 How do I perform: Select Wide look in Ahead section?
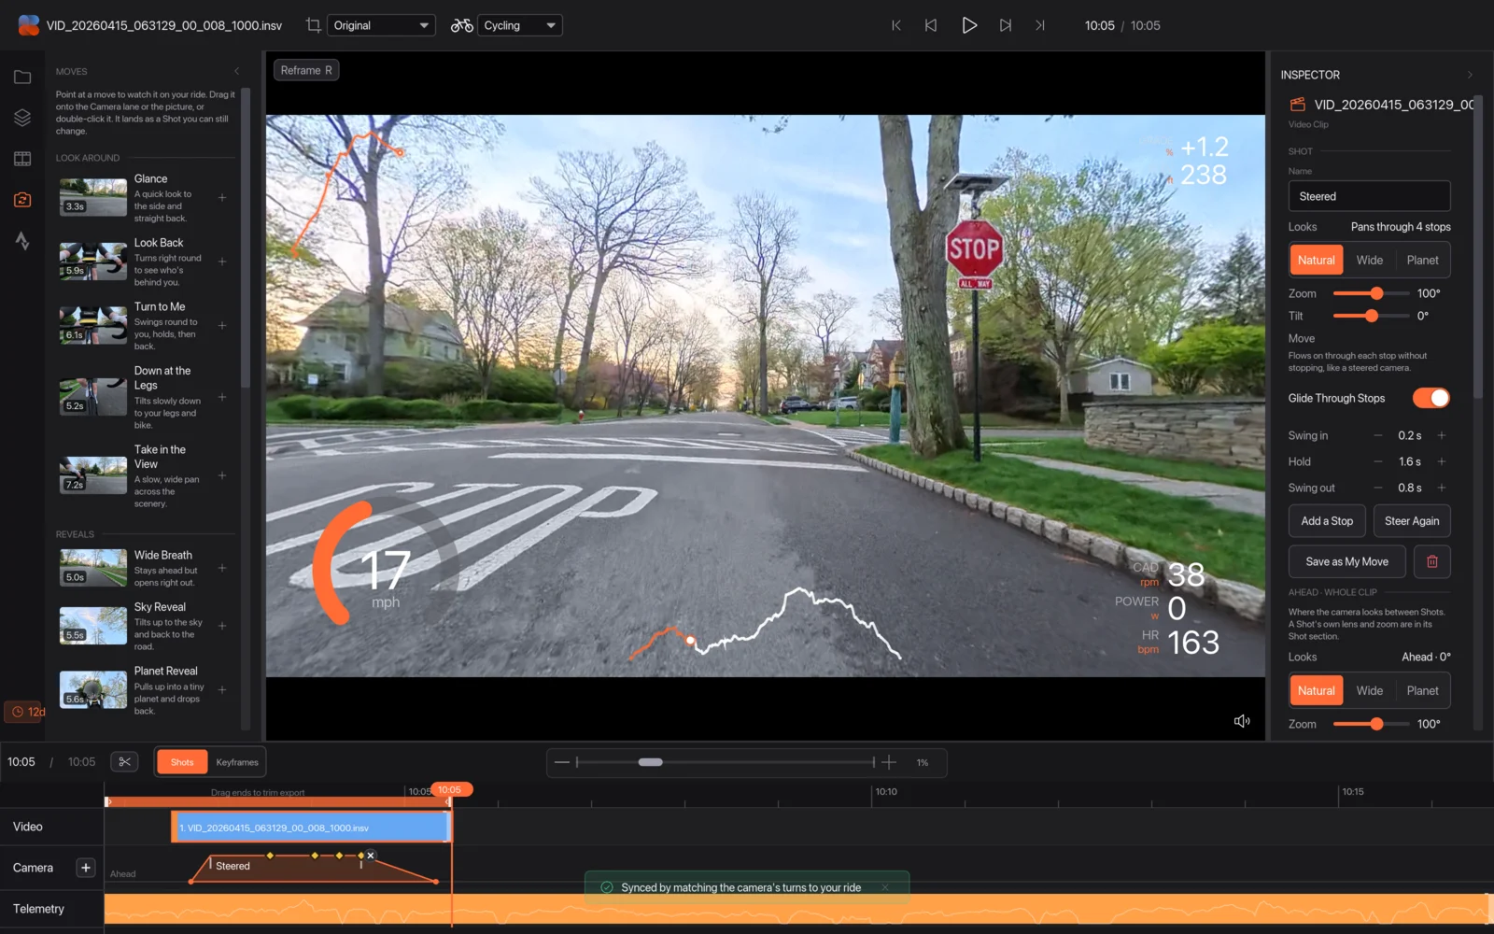[1370, 691]
